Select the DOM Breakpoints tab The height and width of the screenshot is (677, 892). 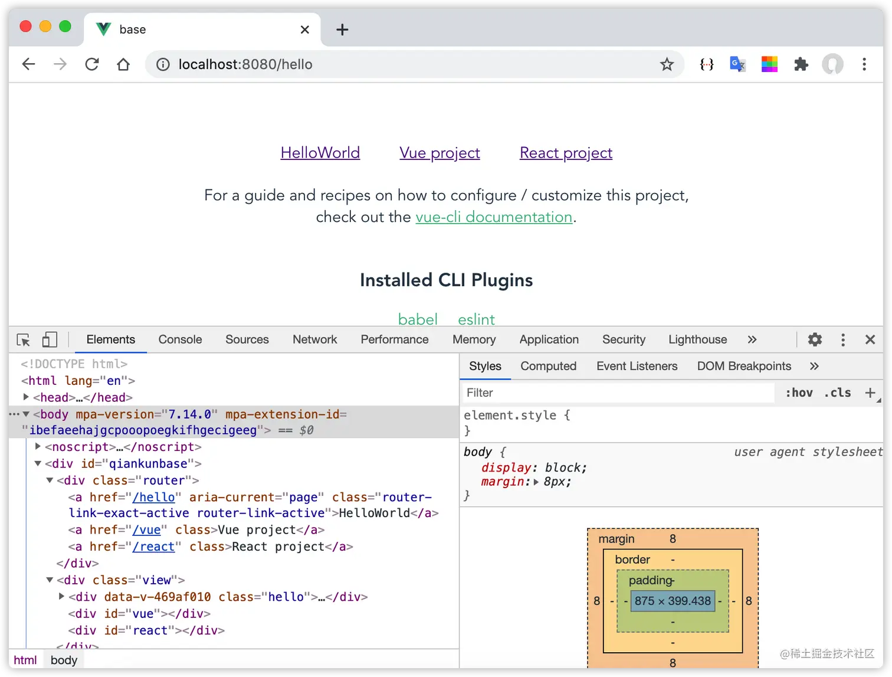click(x=744, y=366)
